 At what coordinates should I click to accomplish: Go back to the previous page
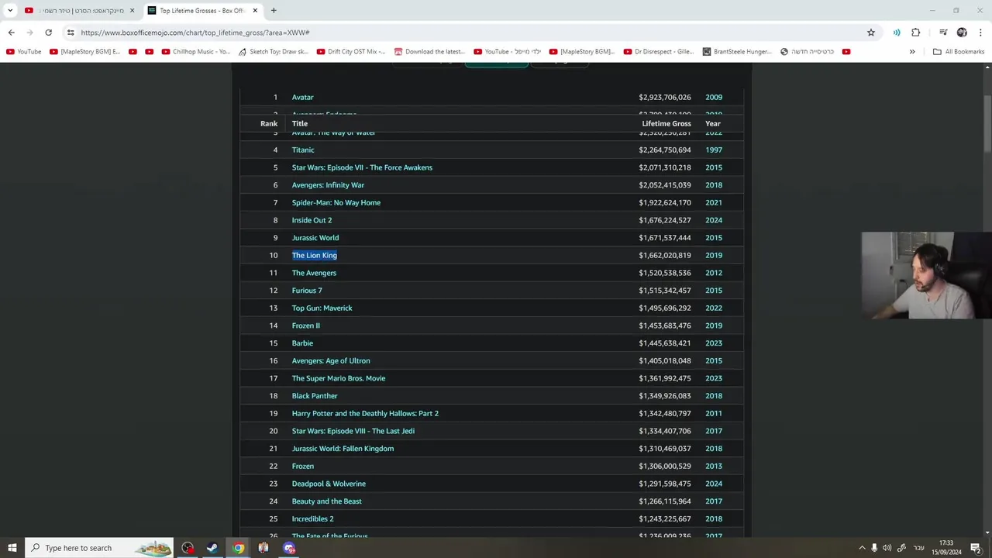pos(11,33)
